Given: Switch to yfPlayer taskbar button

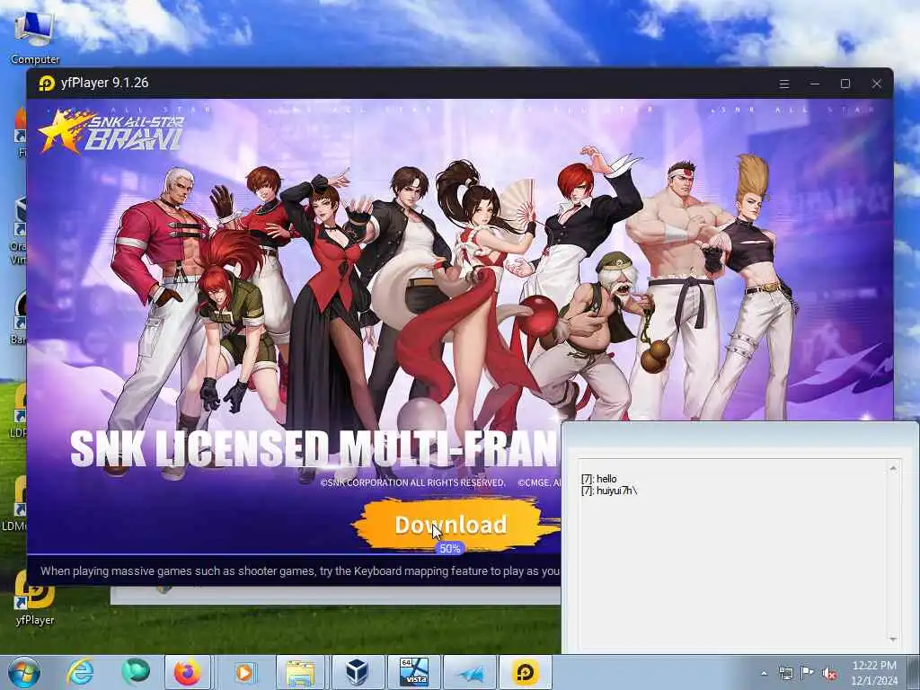Looking at the screenshot, I should pyautogui.click(x=525, y=672).
